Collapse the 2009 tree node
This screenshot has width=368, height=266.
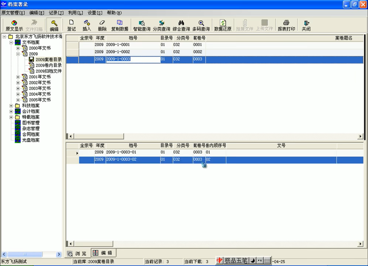click(x=18, y=54)
